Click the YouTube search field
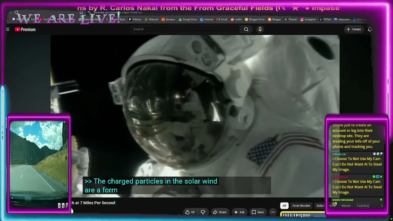Screen dimensions: 393x221 (x=185, y=29)
